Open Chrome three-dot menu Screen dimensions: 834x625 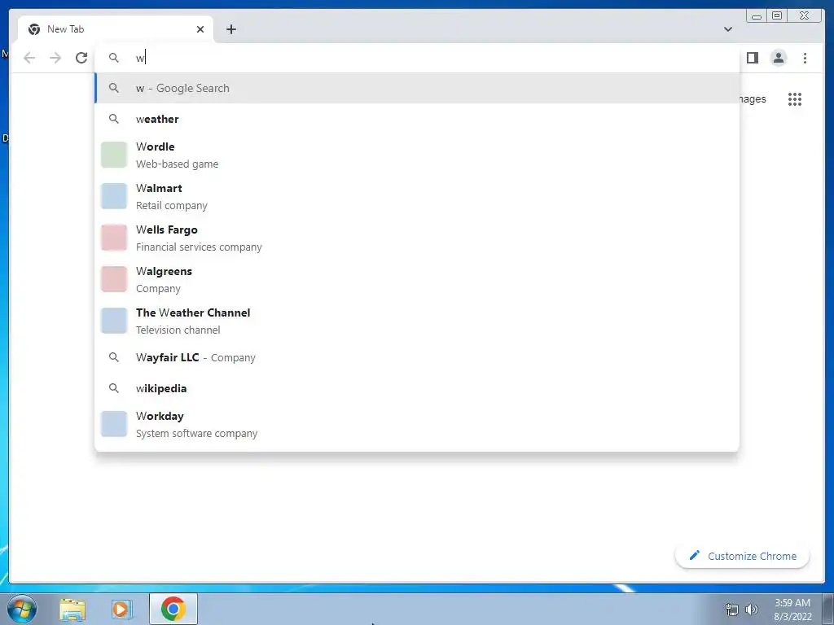805,58
